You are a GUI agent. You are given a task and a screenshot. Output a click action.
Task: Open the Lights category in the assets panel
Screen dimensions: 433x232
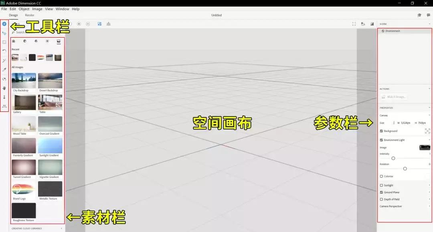(x=47, y=41)
